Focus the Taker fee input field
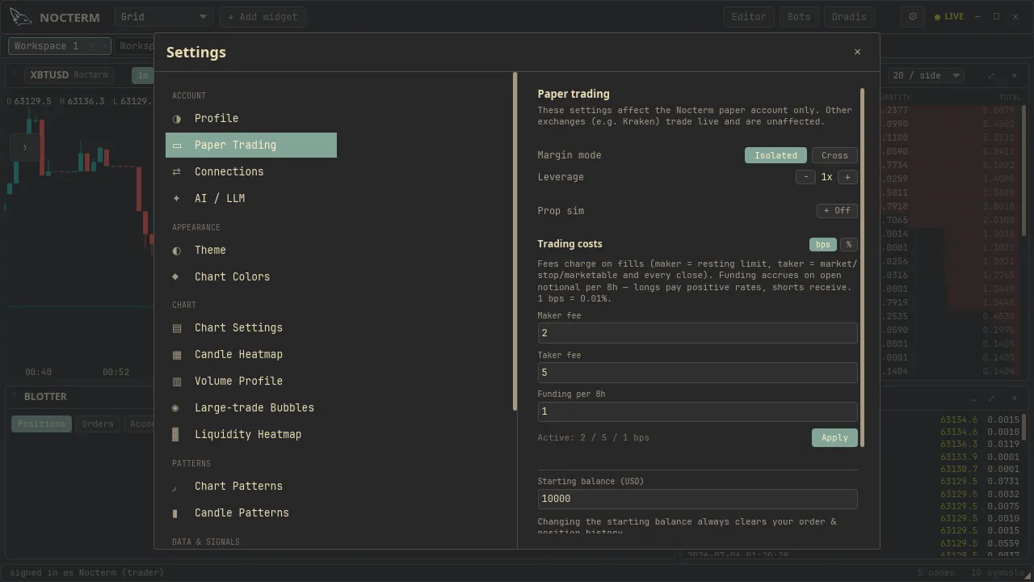 pos(697,373)
